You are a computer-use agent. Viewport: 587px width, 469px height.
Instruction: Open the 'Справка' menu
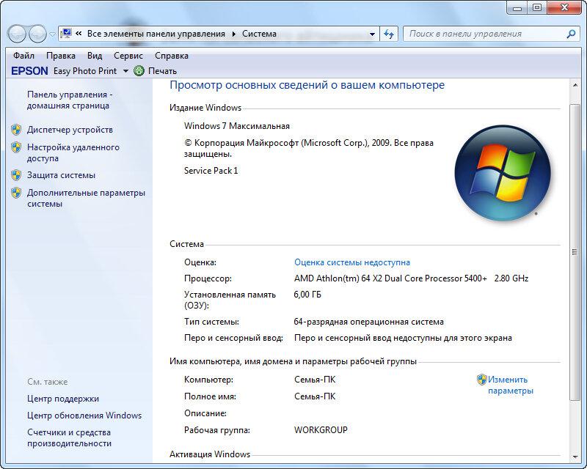172,56
